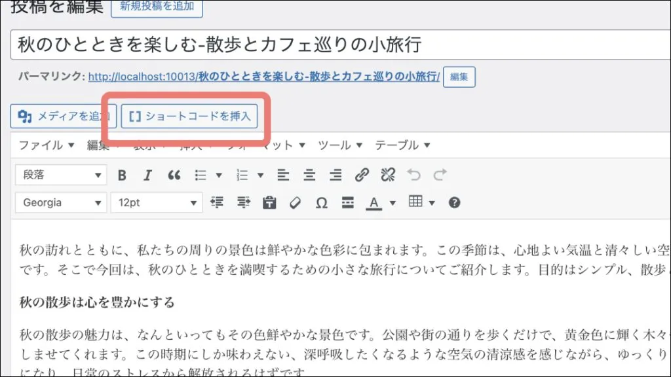Toggle paste as text
Screen dimensions: 671x377
pos(269,203)
